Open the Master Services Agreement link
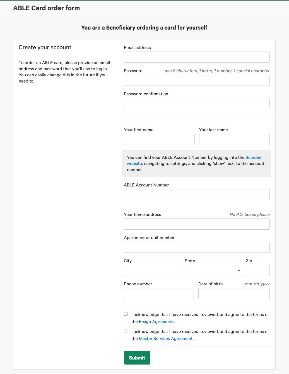This screenshot has width=289, height=374. pyautogui.click(x=166, y=339)
